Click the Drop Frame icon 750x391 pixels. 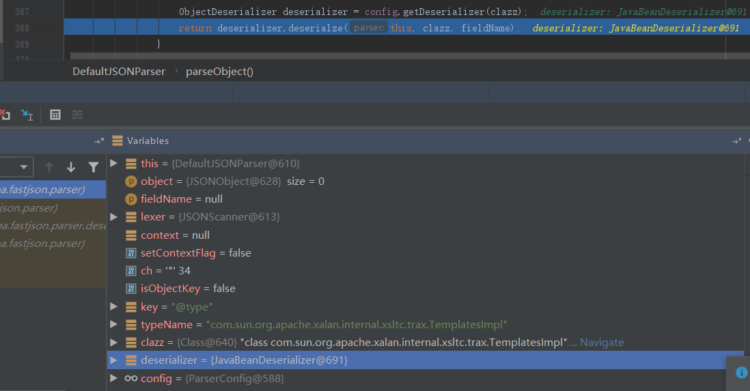pos(4,115)
